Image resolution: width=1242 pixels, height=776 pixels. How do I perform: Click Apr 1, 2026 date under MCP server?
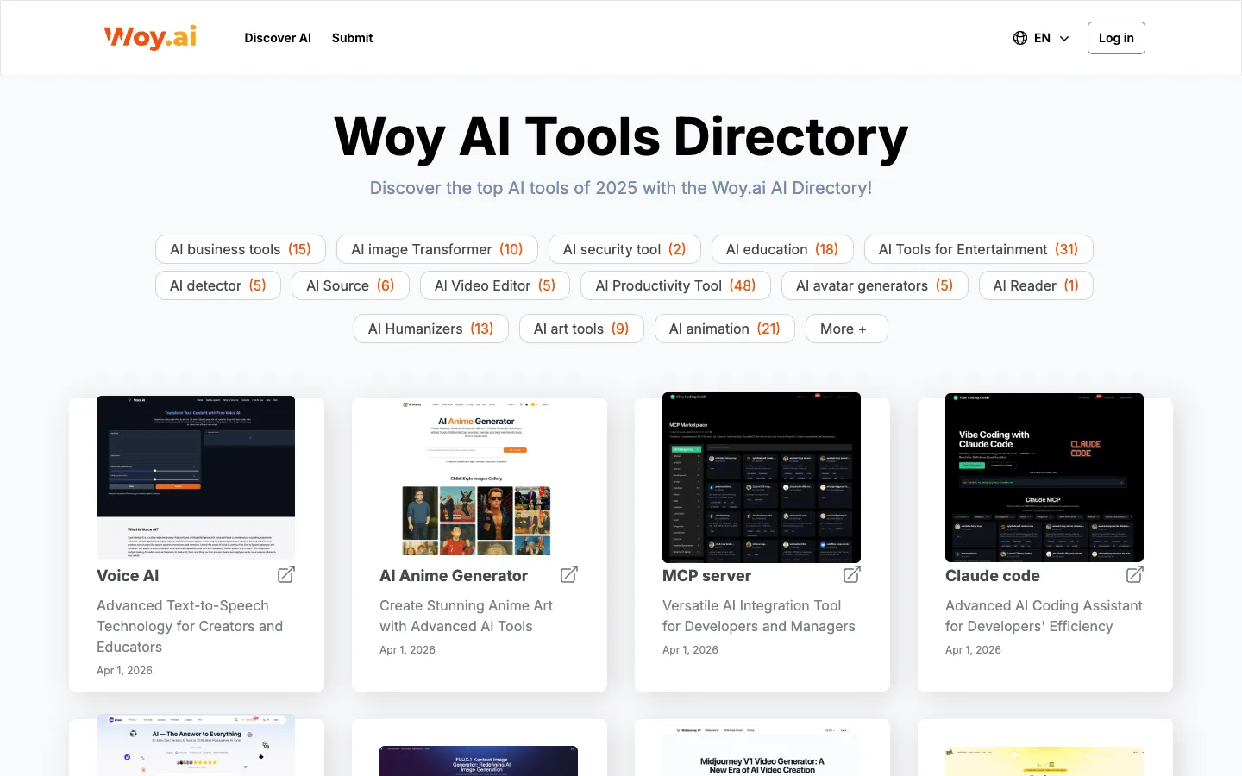(690, 649)
